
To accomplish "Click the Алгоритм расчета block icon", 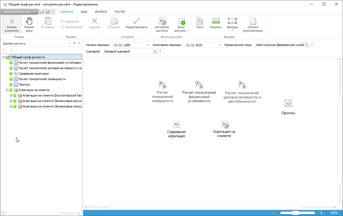I will (x=162, y=24).
